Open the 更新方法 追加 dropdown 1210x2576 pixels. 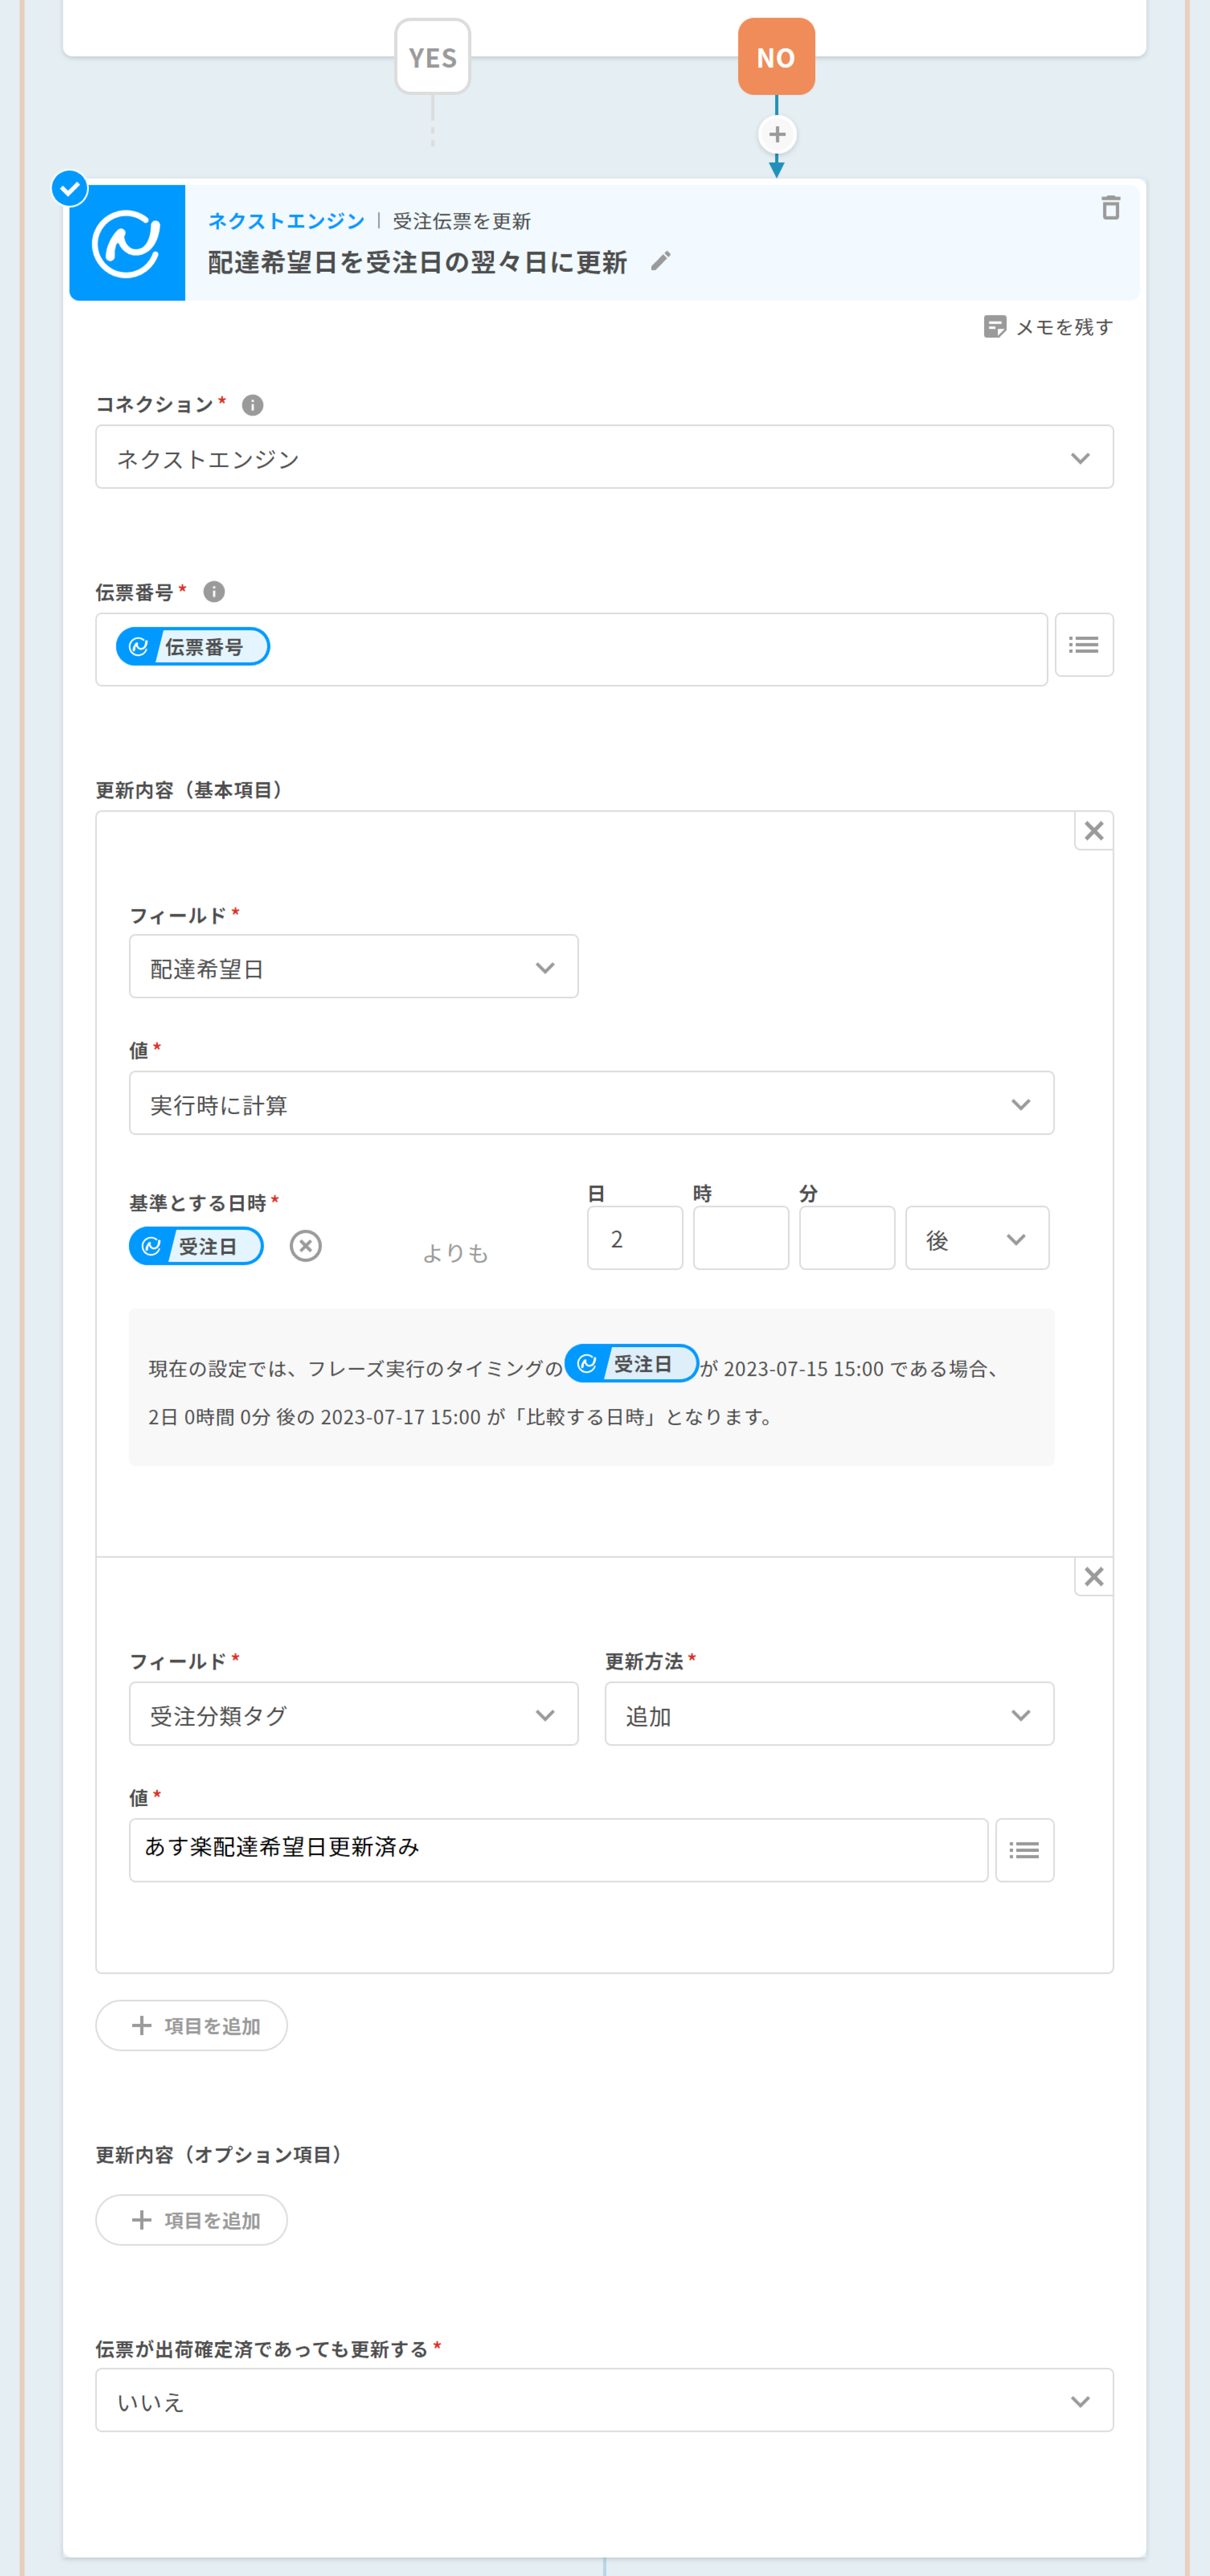[828, 1714]
